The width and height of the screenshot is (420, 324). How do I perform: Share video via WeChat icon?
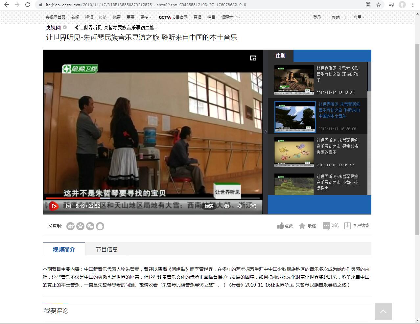(x=90, y=226)
